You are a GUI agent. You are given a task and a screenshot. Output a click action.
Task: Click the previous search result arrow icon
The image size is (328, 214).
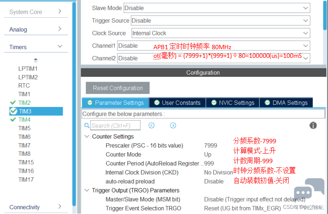(152, 126)
